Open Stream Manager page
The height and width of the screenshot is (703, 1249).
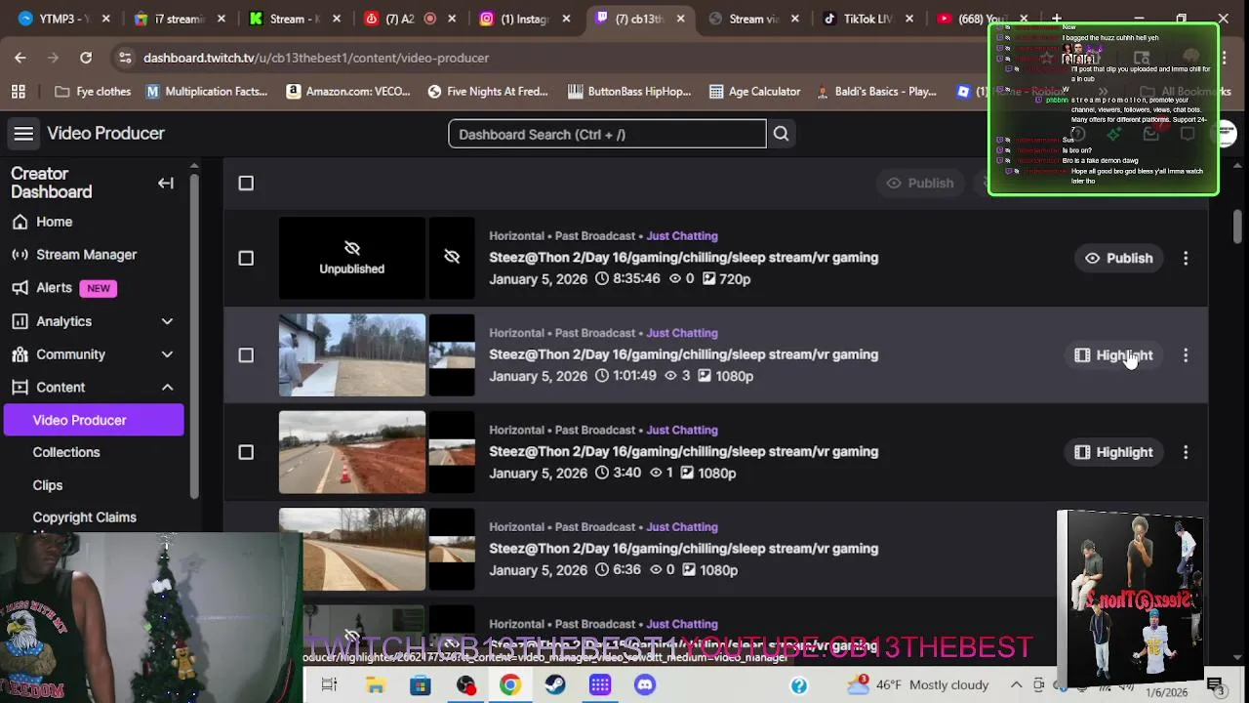(x=86, y=255)
